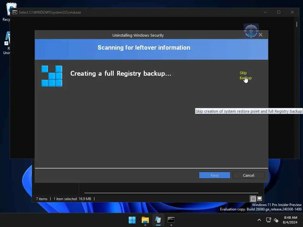
Task: Open the network status tray icon
Action: pos(268,220)
